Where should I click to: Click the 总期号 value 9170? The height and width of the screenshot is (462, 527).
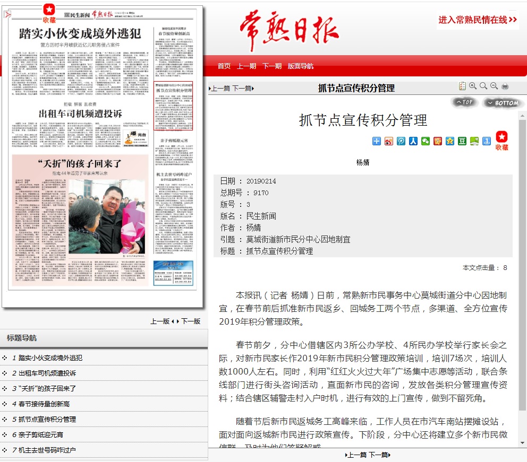(x=261, y=193)
